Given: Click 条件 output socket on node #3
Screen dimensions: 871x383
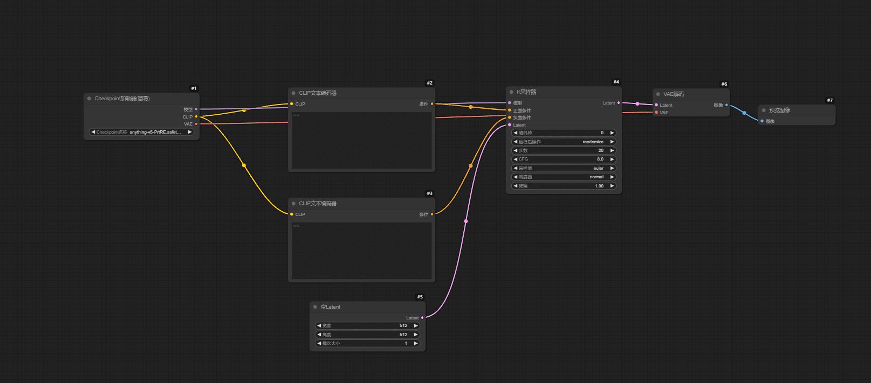Looking at the screenshot, I should click(432, 214).
